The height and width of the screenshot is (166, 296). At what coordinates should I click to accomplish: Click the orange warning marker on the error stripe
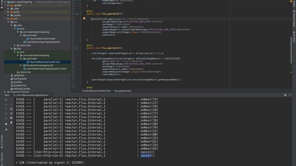pos(291,72)
